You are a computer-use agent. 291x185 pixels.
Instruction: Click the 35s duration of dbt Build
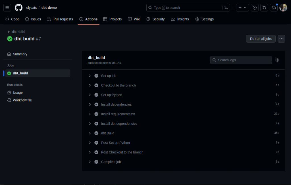(277, 133)
